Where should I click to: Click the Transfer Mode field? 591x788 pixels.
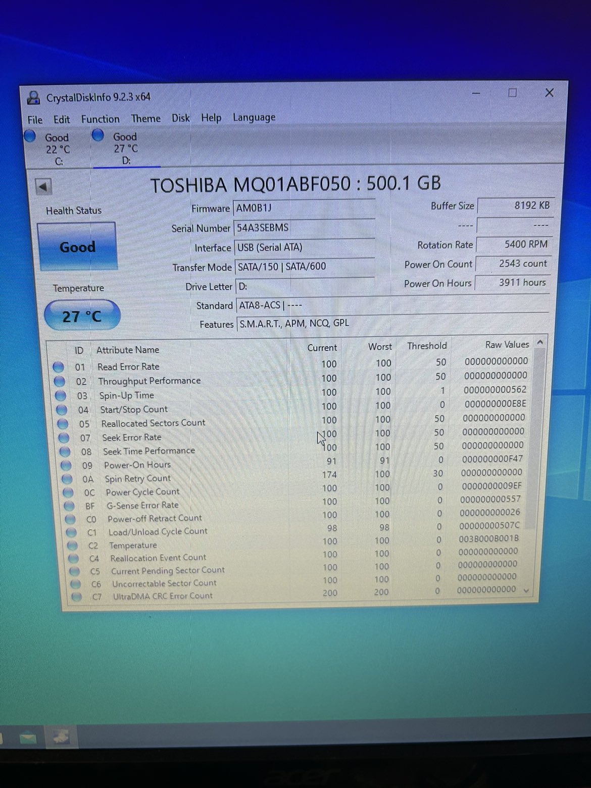305,267
